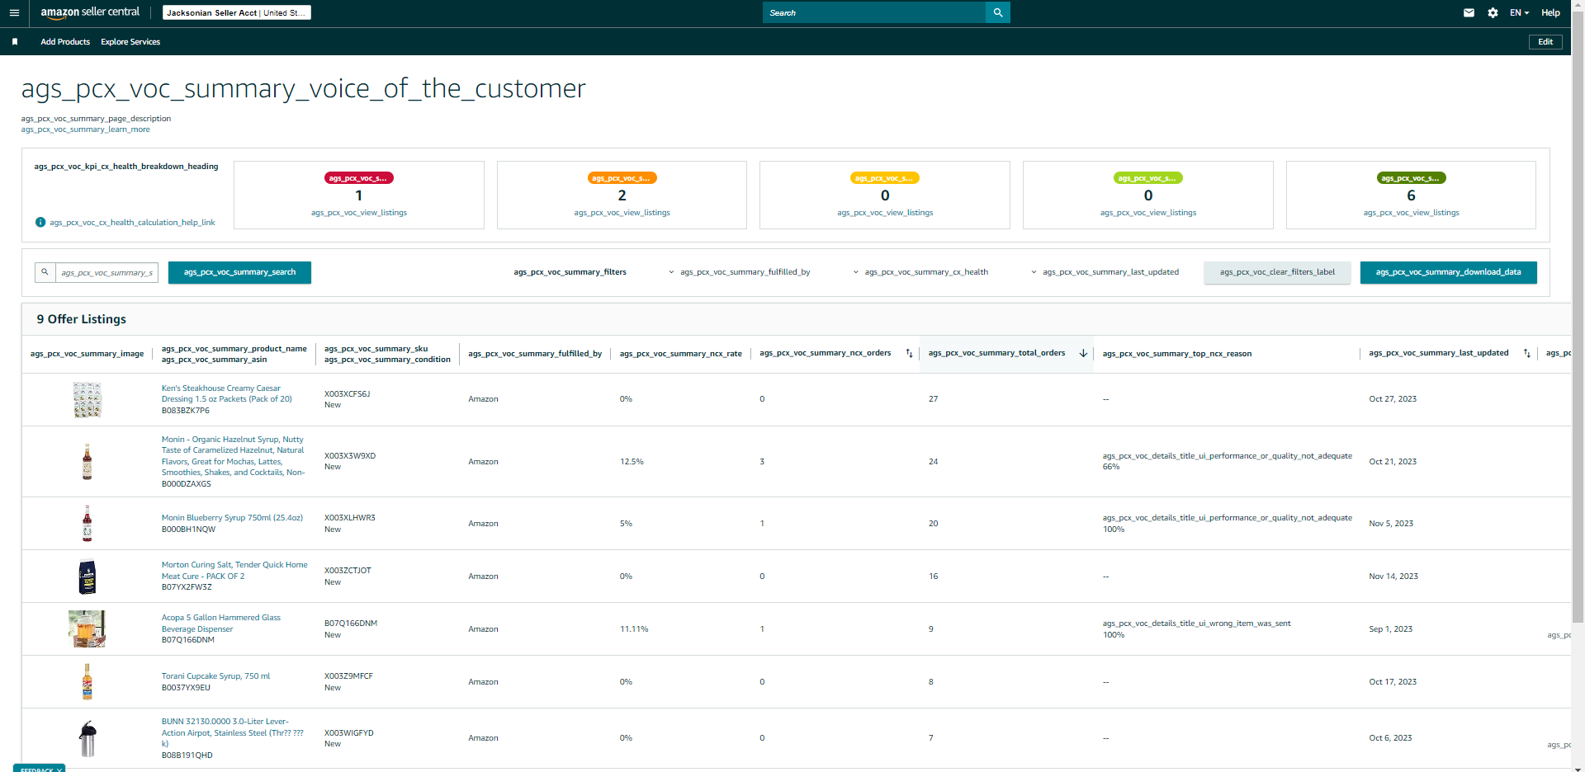Open Monin Organic Hazelnut Syrup product link
1585x772 pixels.
pyautogui.click(x=234, y=456)
